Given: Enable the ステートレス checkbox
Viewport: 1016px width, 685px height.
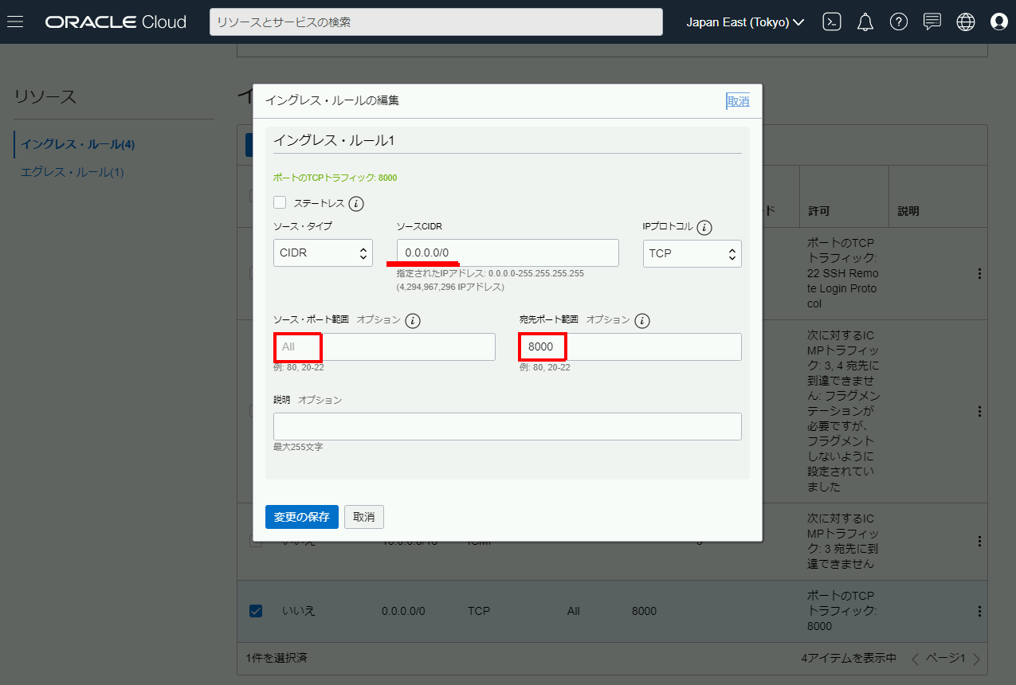Looking at the screenshot, I should 280,202.
